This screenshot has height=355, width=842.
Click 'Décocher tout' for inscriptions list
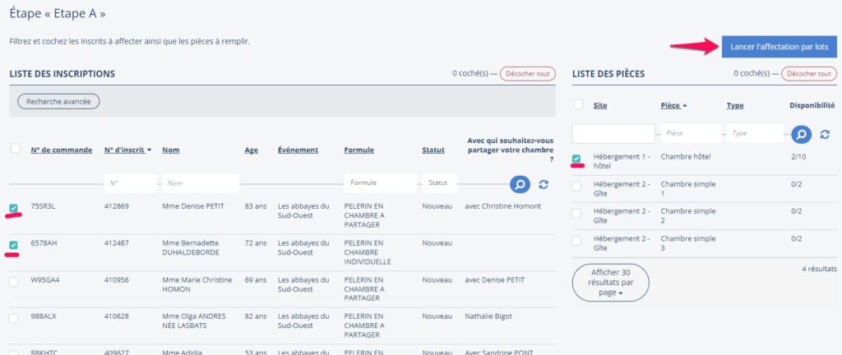click(x=527, y=74)
